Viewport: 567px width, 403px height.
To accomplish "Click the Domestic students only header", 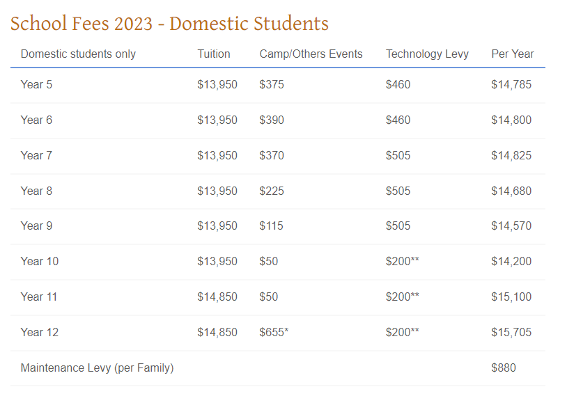I will click(x=78, y=54).
